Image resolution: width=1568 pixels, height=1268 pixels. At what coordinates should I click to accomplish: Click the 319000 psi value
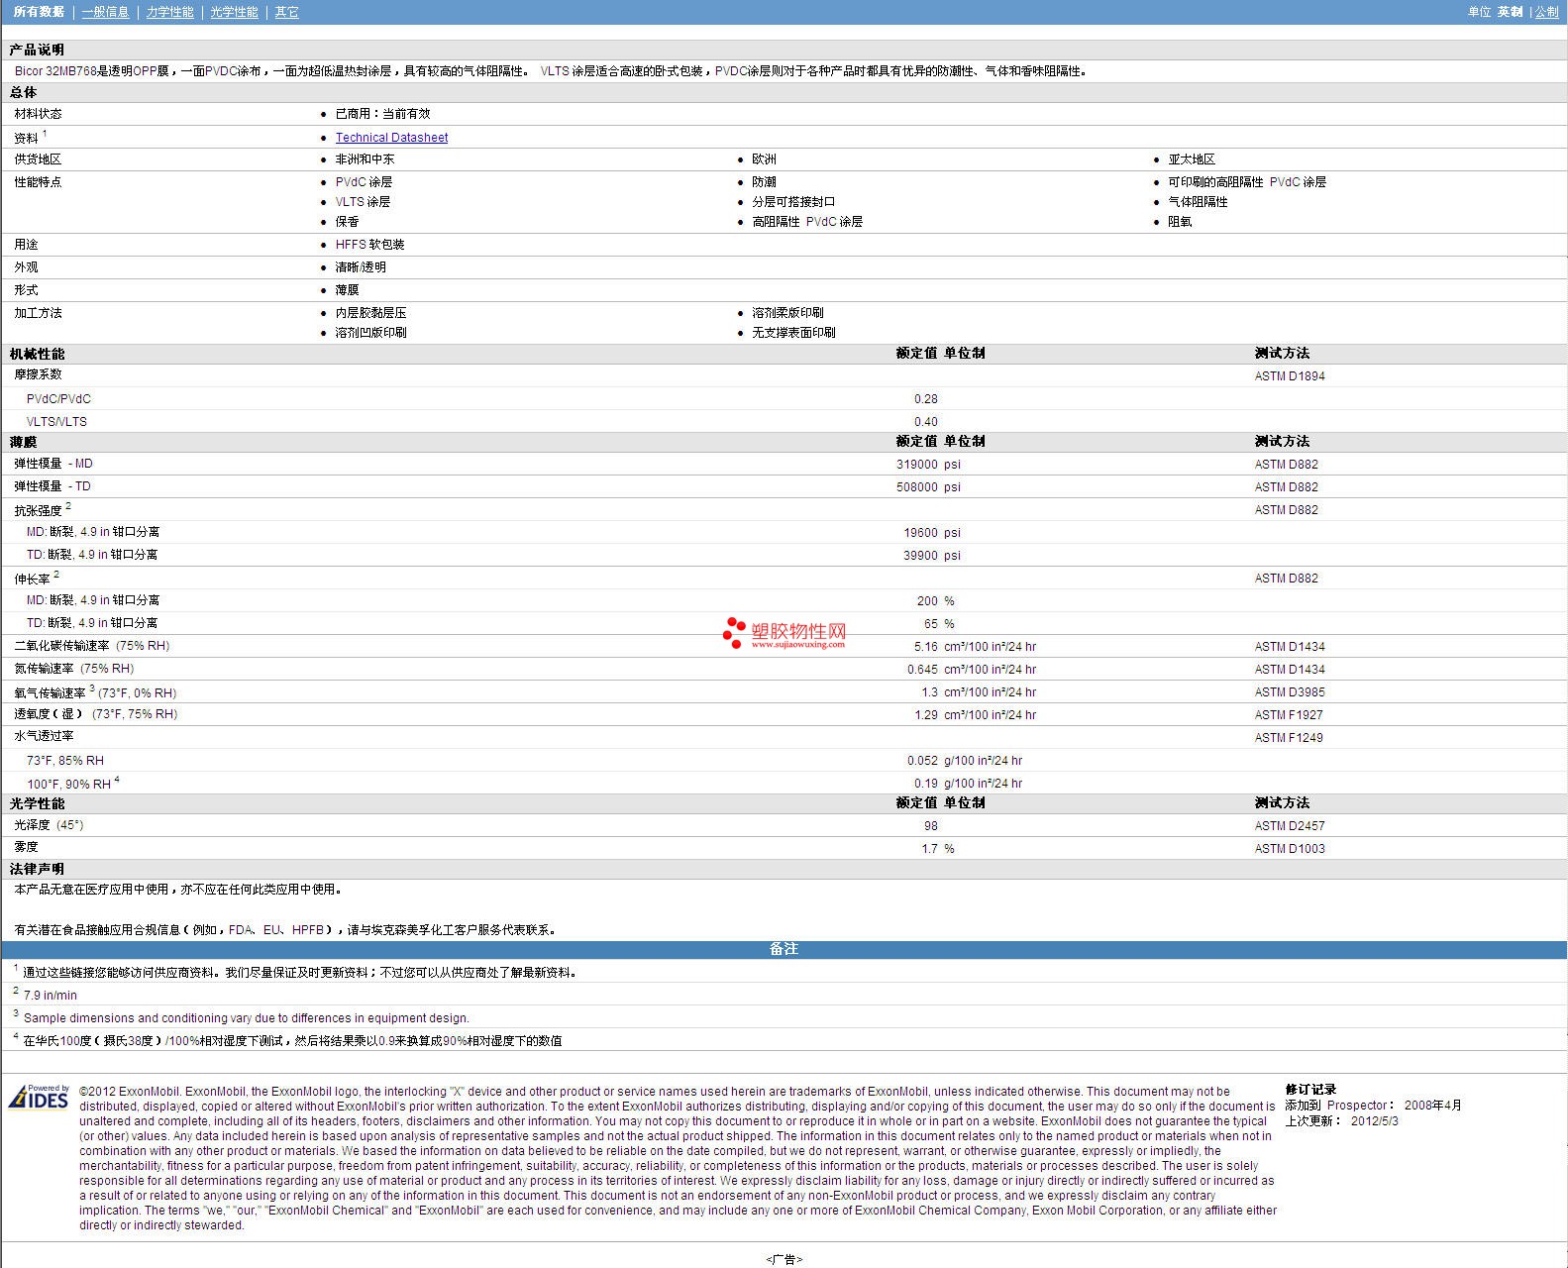[x=928, y=465]
